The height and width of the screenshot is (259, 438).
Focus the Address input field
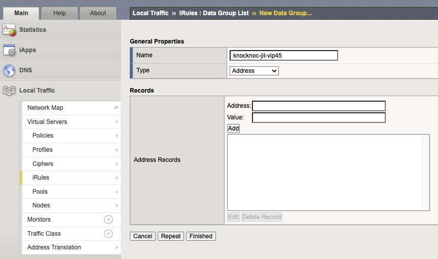point(319,106)
